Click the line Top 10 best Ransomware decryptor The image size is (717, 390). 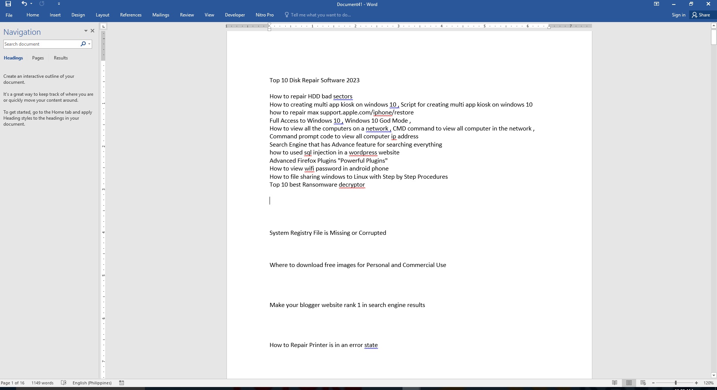click(317, 185)
